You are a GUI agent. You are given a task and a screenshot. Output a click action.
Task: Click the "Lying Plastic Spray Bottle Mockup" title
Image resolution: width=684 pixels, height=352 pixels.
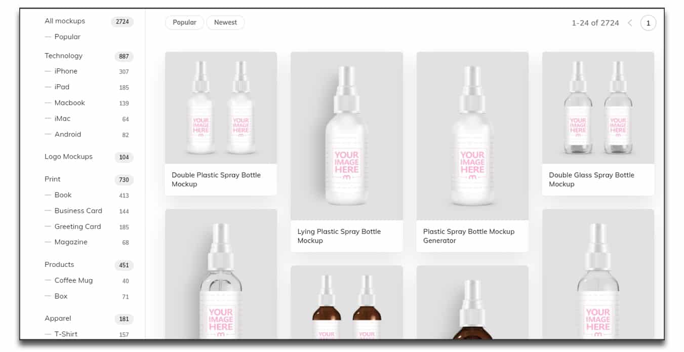point(339,236)
